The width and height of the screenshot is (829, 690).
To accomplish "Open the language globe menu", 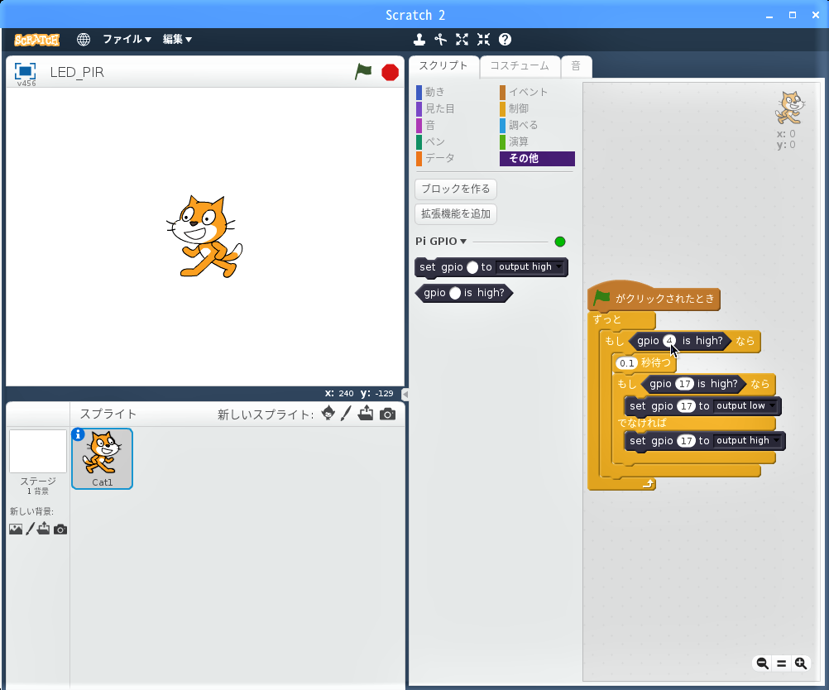I will click(83, 39).
